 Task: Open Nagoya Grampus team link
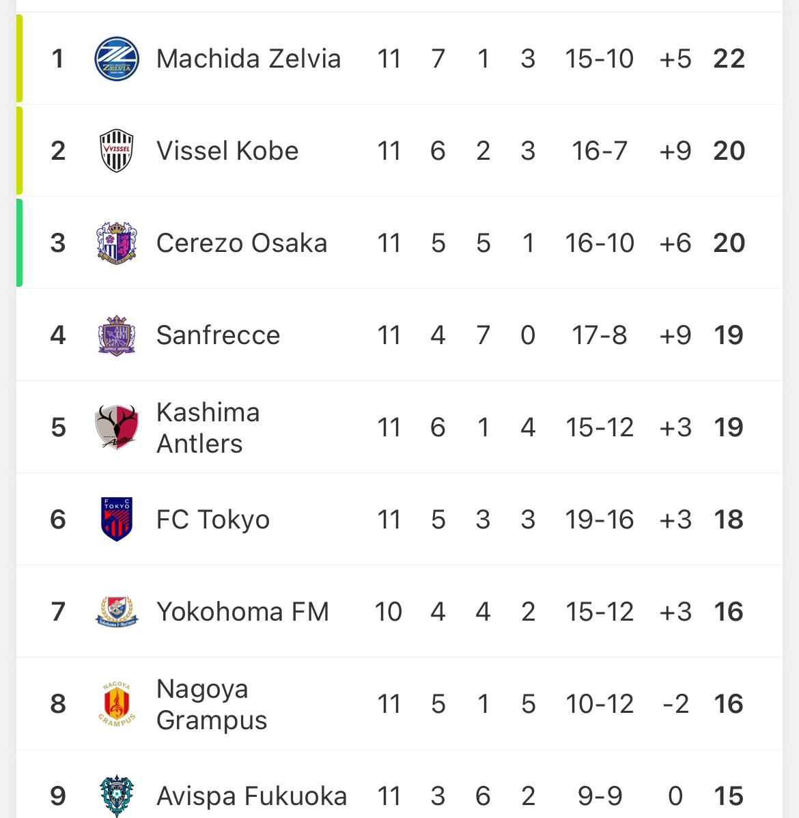(x=212, y=704)
